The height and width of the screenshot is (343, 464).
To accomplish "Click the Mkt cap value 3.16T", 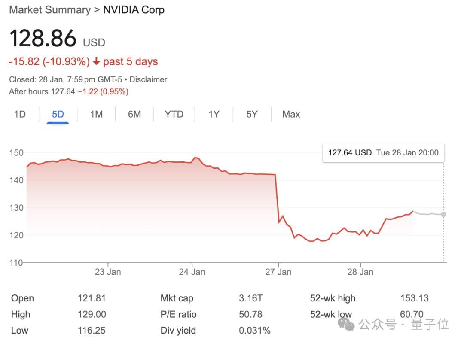I will (250, 298).
